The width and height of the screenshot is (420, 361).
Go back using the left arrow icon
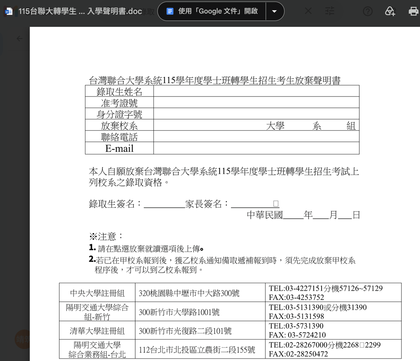tap(20, 39)
